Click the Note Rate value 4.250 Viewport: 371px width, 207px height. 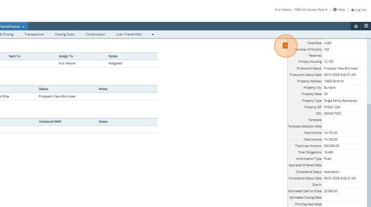[328, 43]
